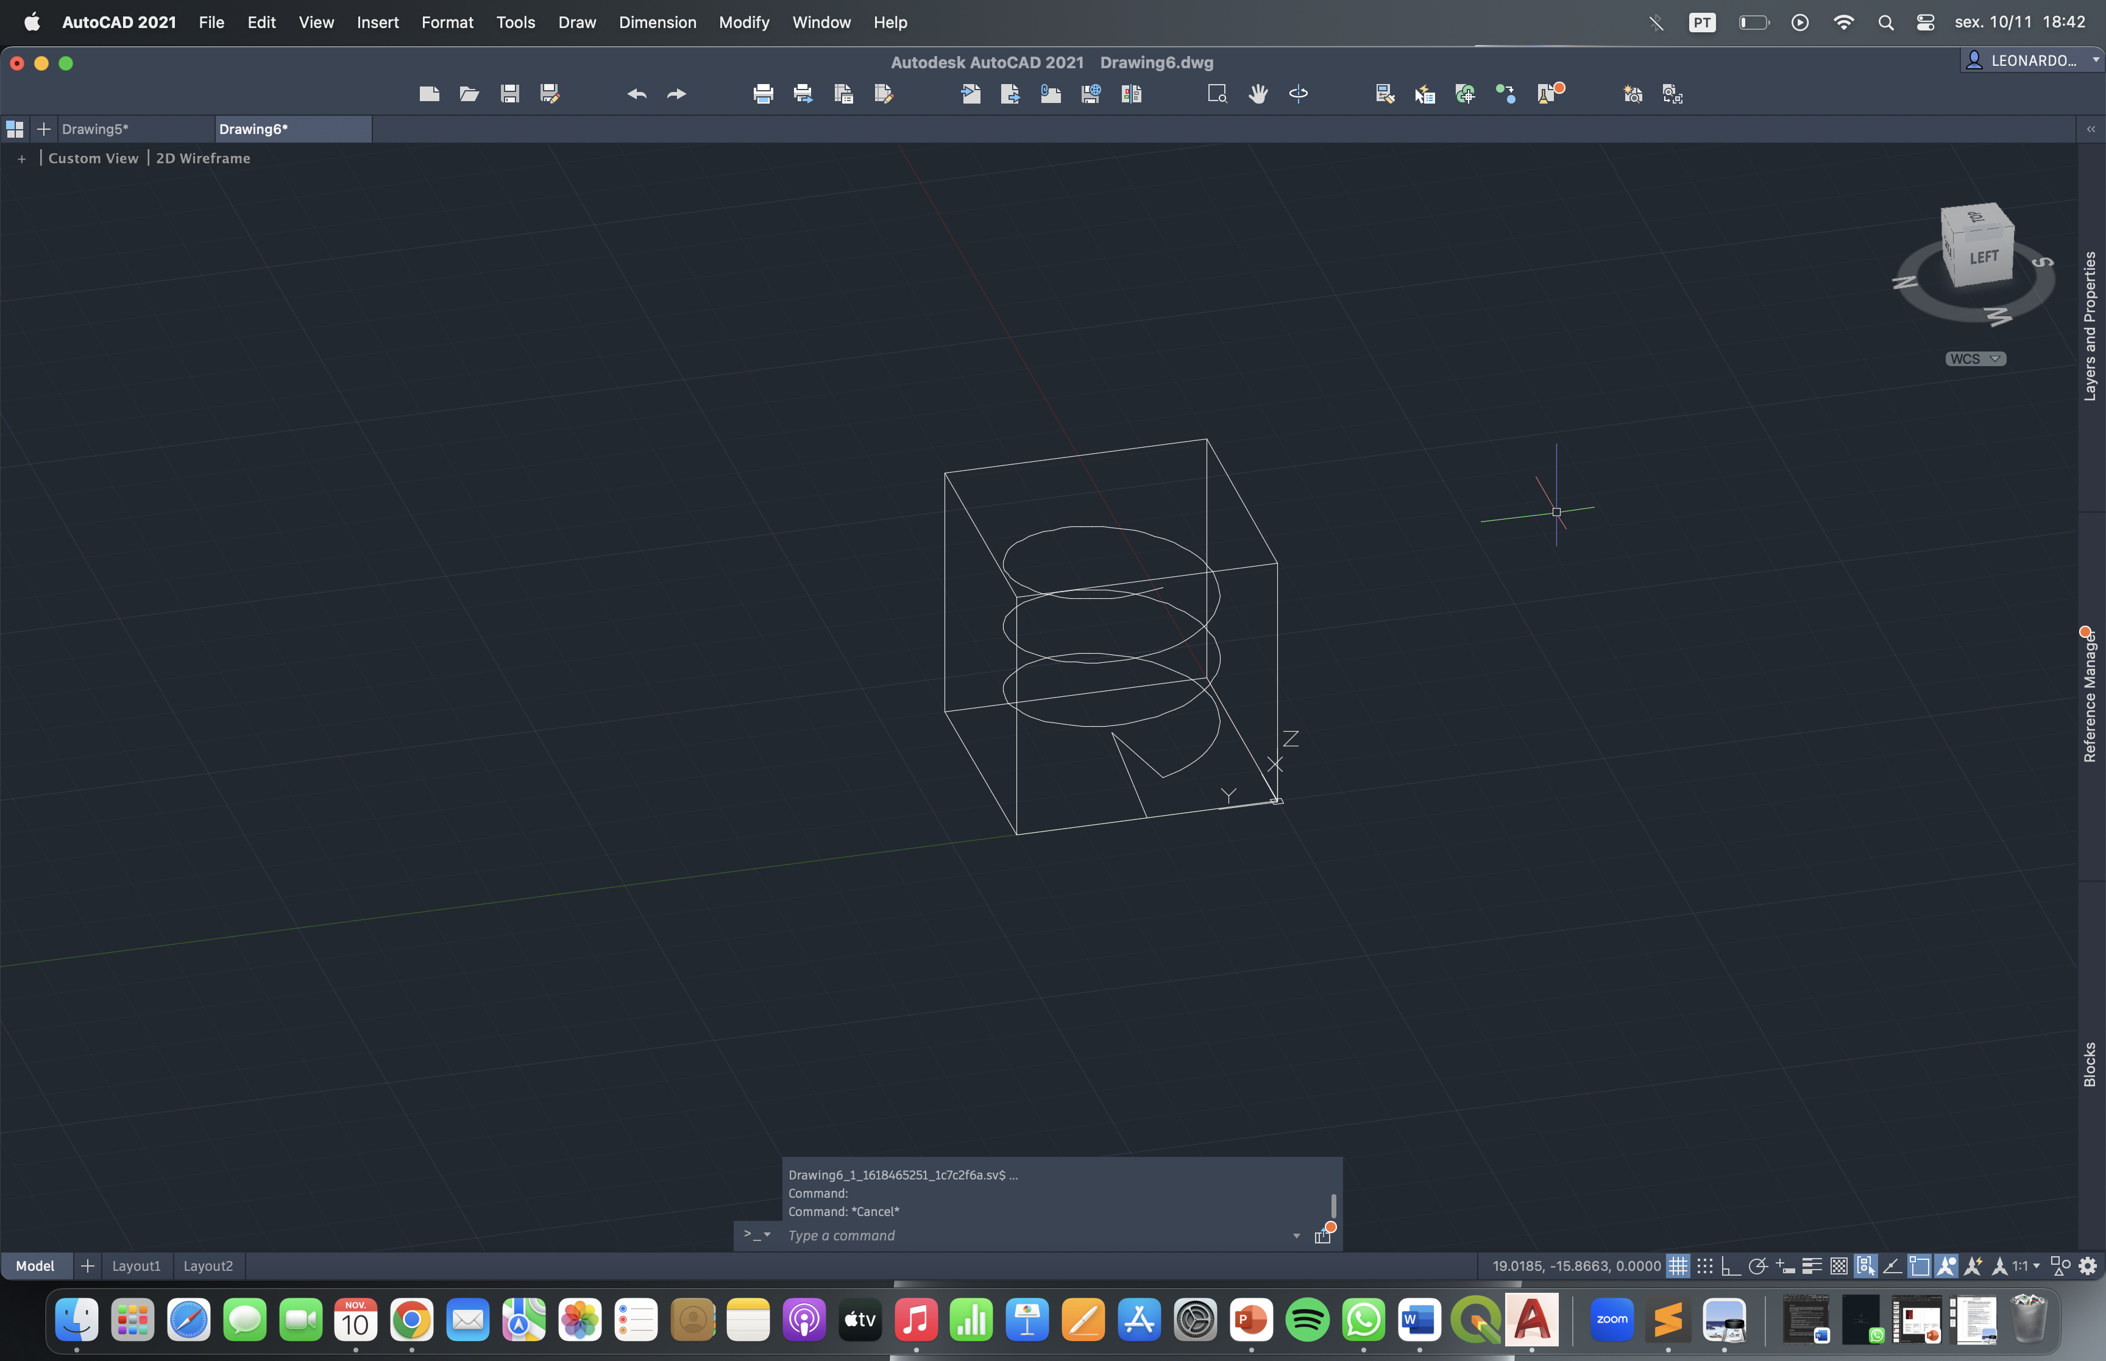Click the export file icon
Screen dimensions: 2106x1361
coord(1010,94)
